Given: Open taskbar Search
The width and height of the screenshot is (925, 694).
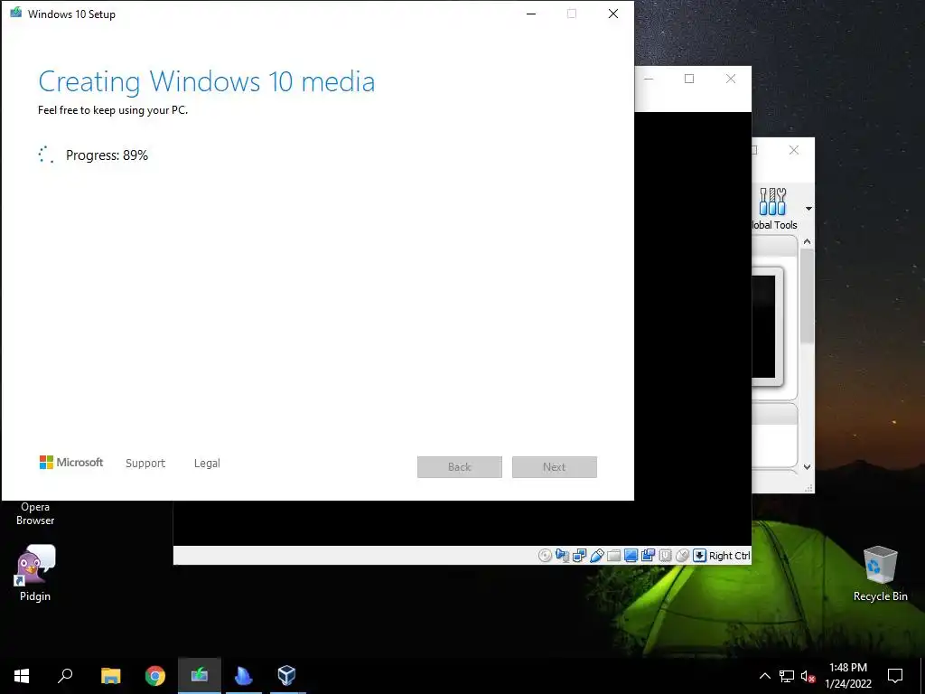Looking at the screenshot, I should pyautogui.click(x=65, y=676).
